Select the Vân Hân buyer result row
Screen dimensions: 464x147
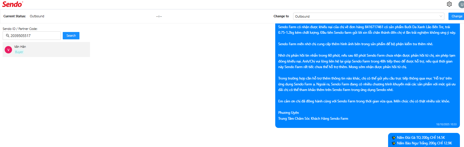click(x=46, y=49)
